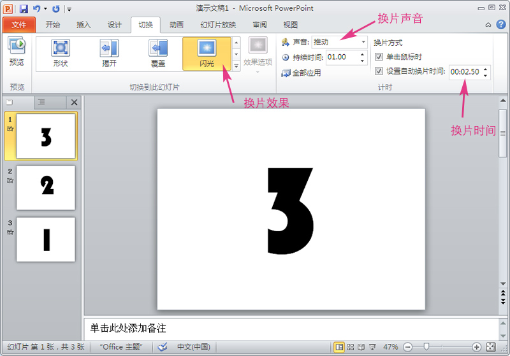Switch to the 设计 ribbon tab
Viewport: 510px width, 356px height.
tap(115, 25)
